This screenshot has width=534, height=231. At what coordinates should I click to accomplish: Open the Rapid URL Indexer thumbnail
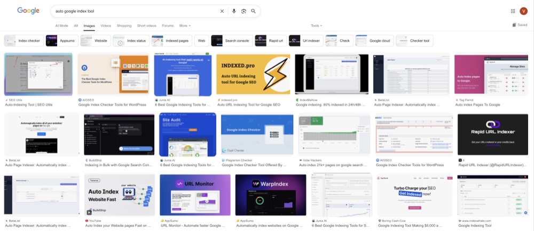coord(493,134)
